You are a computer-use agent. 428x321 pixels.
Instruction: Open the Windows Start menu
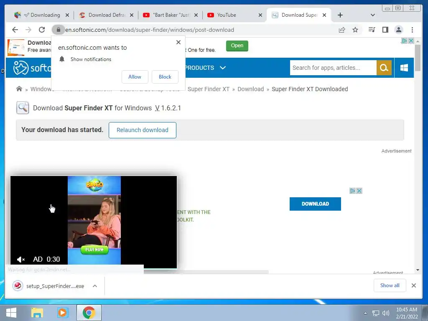coord(11,313)
